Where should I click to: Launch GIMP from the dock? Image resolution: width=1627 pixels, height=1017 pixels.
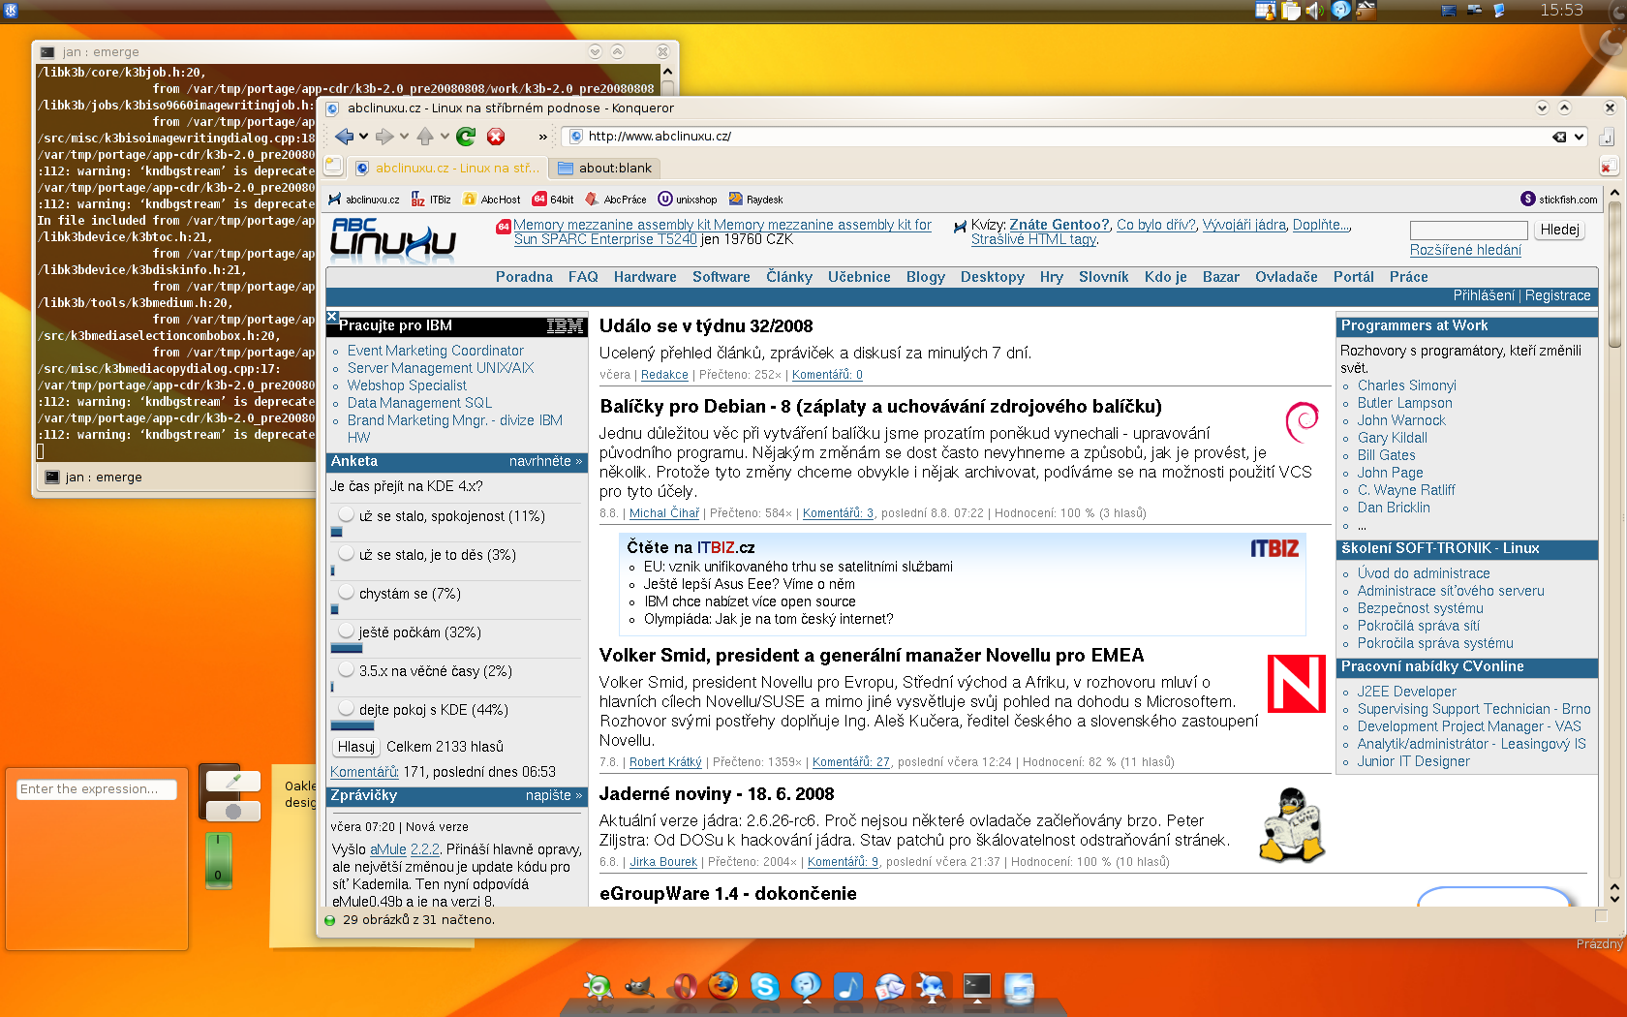(x=637, y=987)
